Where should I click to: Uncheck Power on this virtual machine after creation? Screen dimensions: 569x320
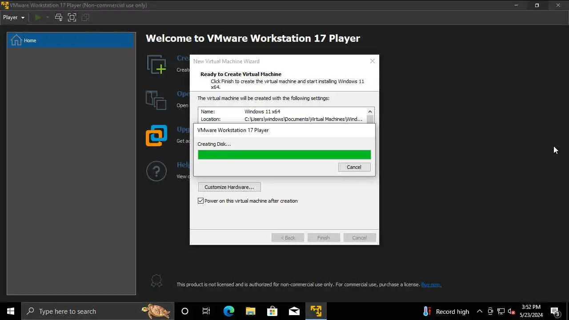pyautogui.click(x=200, y=201)
